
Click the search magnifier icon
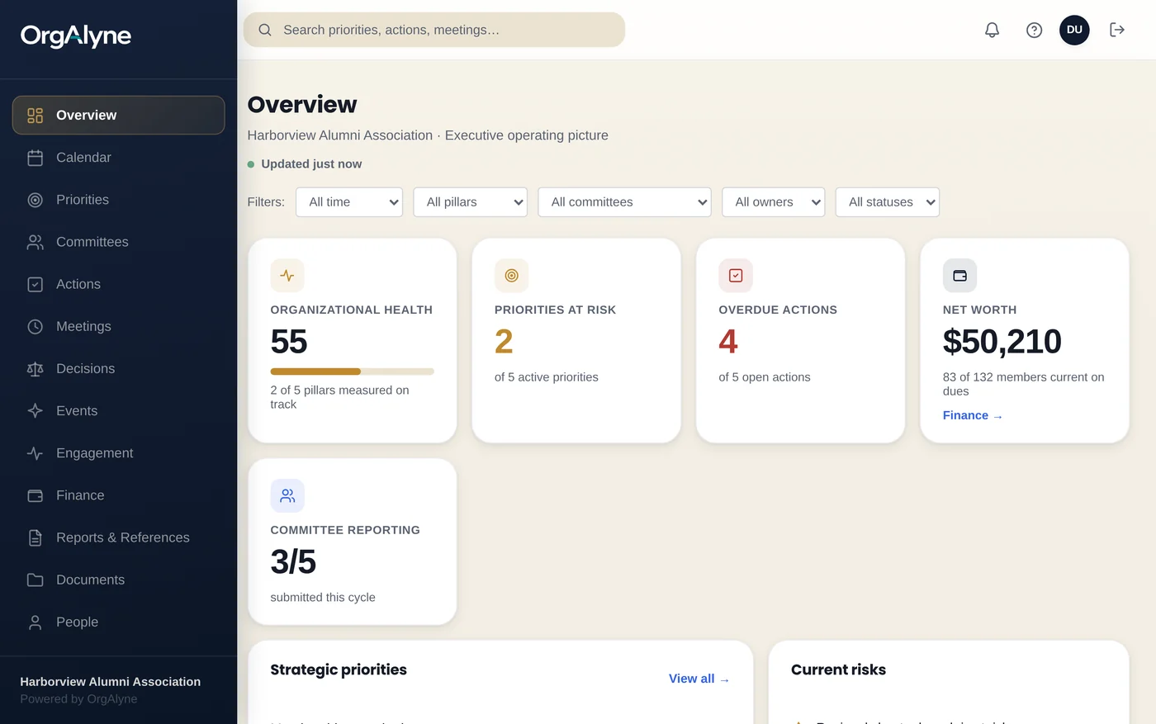[x=265, y=30]
